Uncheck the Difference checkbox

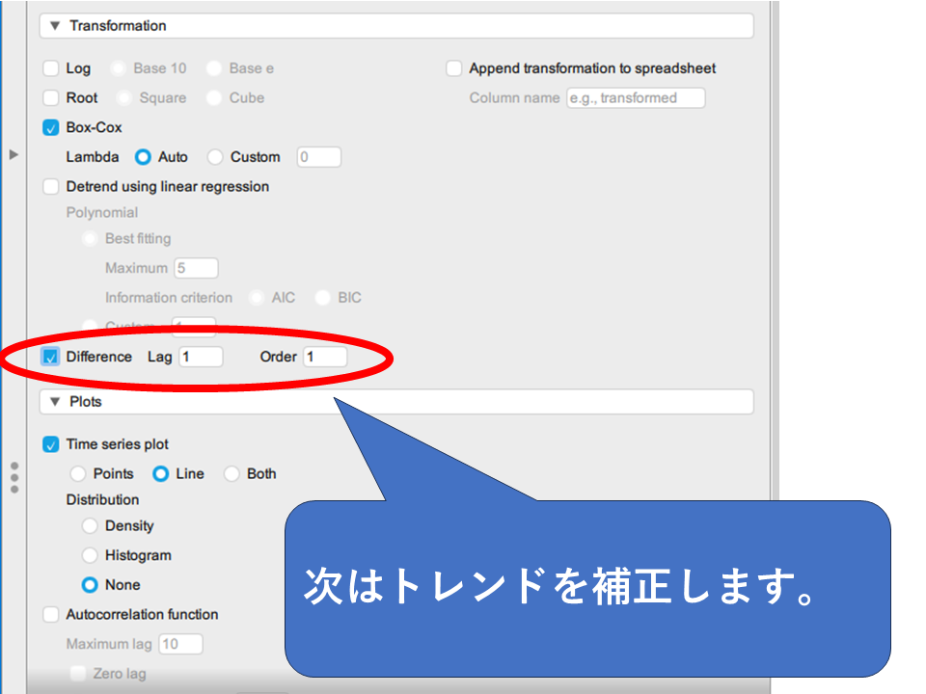coord(51,357)
